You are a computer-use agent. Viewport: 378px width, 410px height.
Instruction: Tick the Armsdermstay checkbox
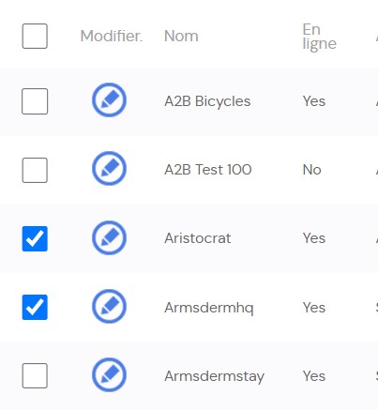click(35, 375)
